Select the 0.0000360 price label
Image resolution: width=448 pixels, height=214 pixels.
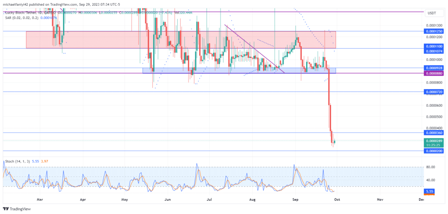(x=434, y=133)
